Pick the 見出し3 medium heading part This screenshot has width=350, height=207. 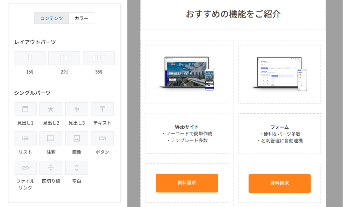click(76, 109)
